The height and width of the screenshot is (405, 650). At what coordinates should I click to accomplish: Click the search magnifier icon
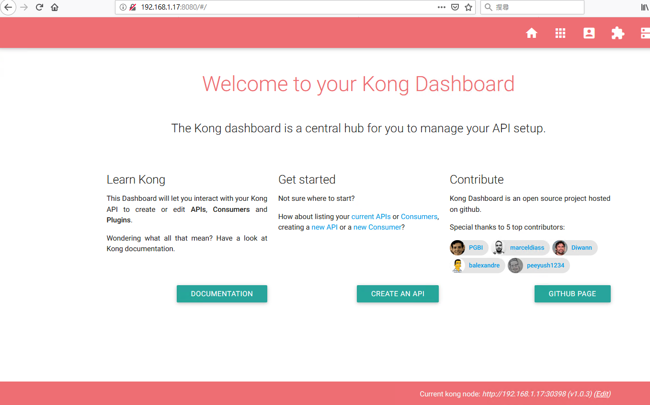[488, 7]
